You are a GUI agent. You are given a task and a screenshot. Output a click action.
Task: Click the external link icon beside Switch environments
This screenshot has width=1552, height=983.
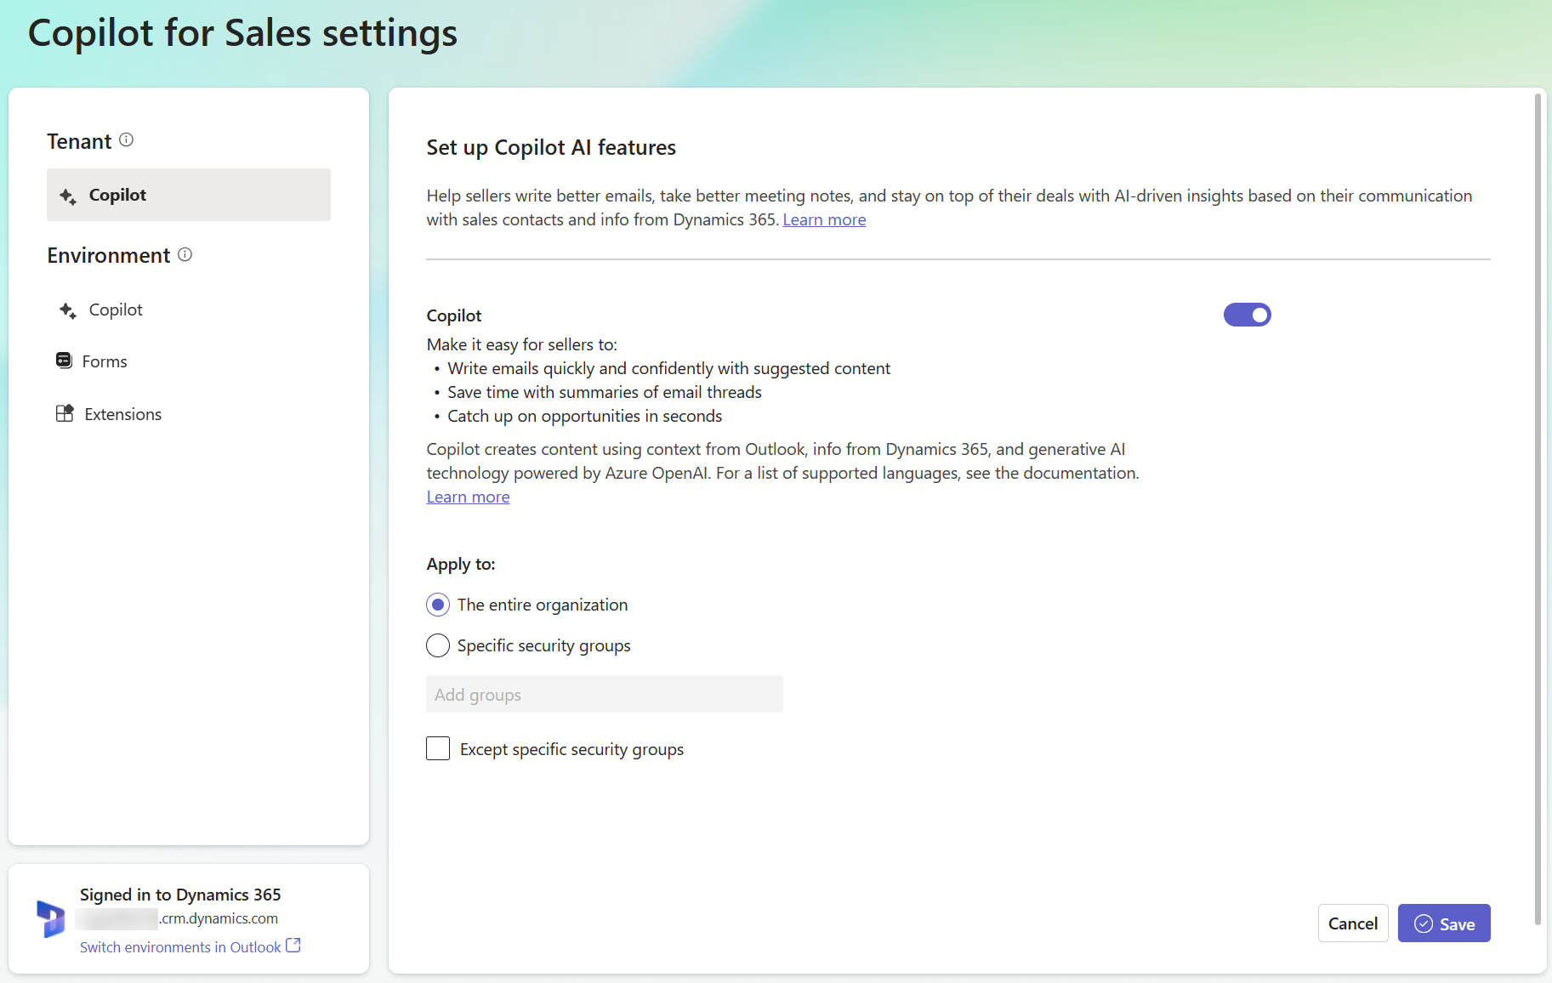pyautogui.click(x=293, y=946)
